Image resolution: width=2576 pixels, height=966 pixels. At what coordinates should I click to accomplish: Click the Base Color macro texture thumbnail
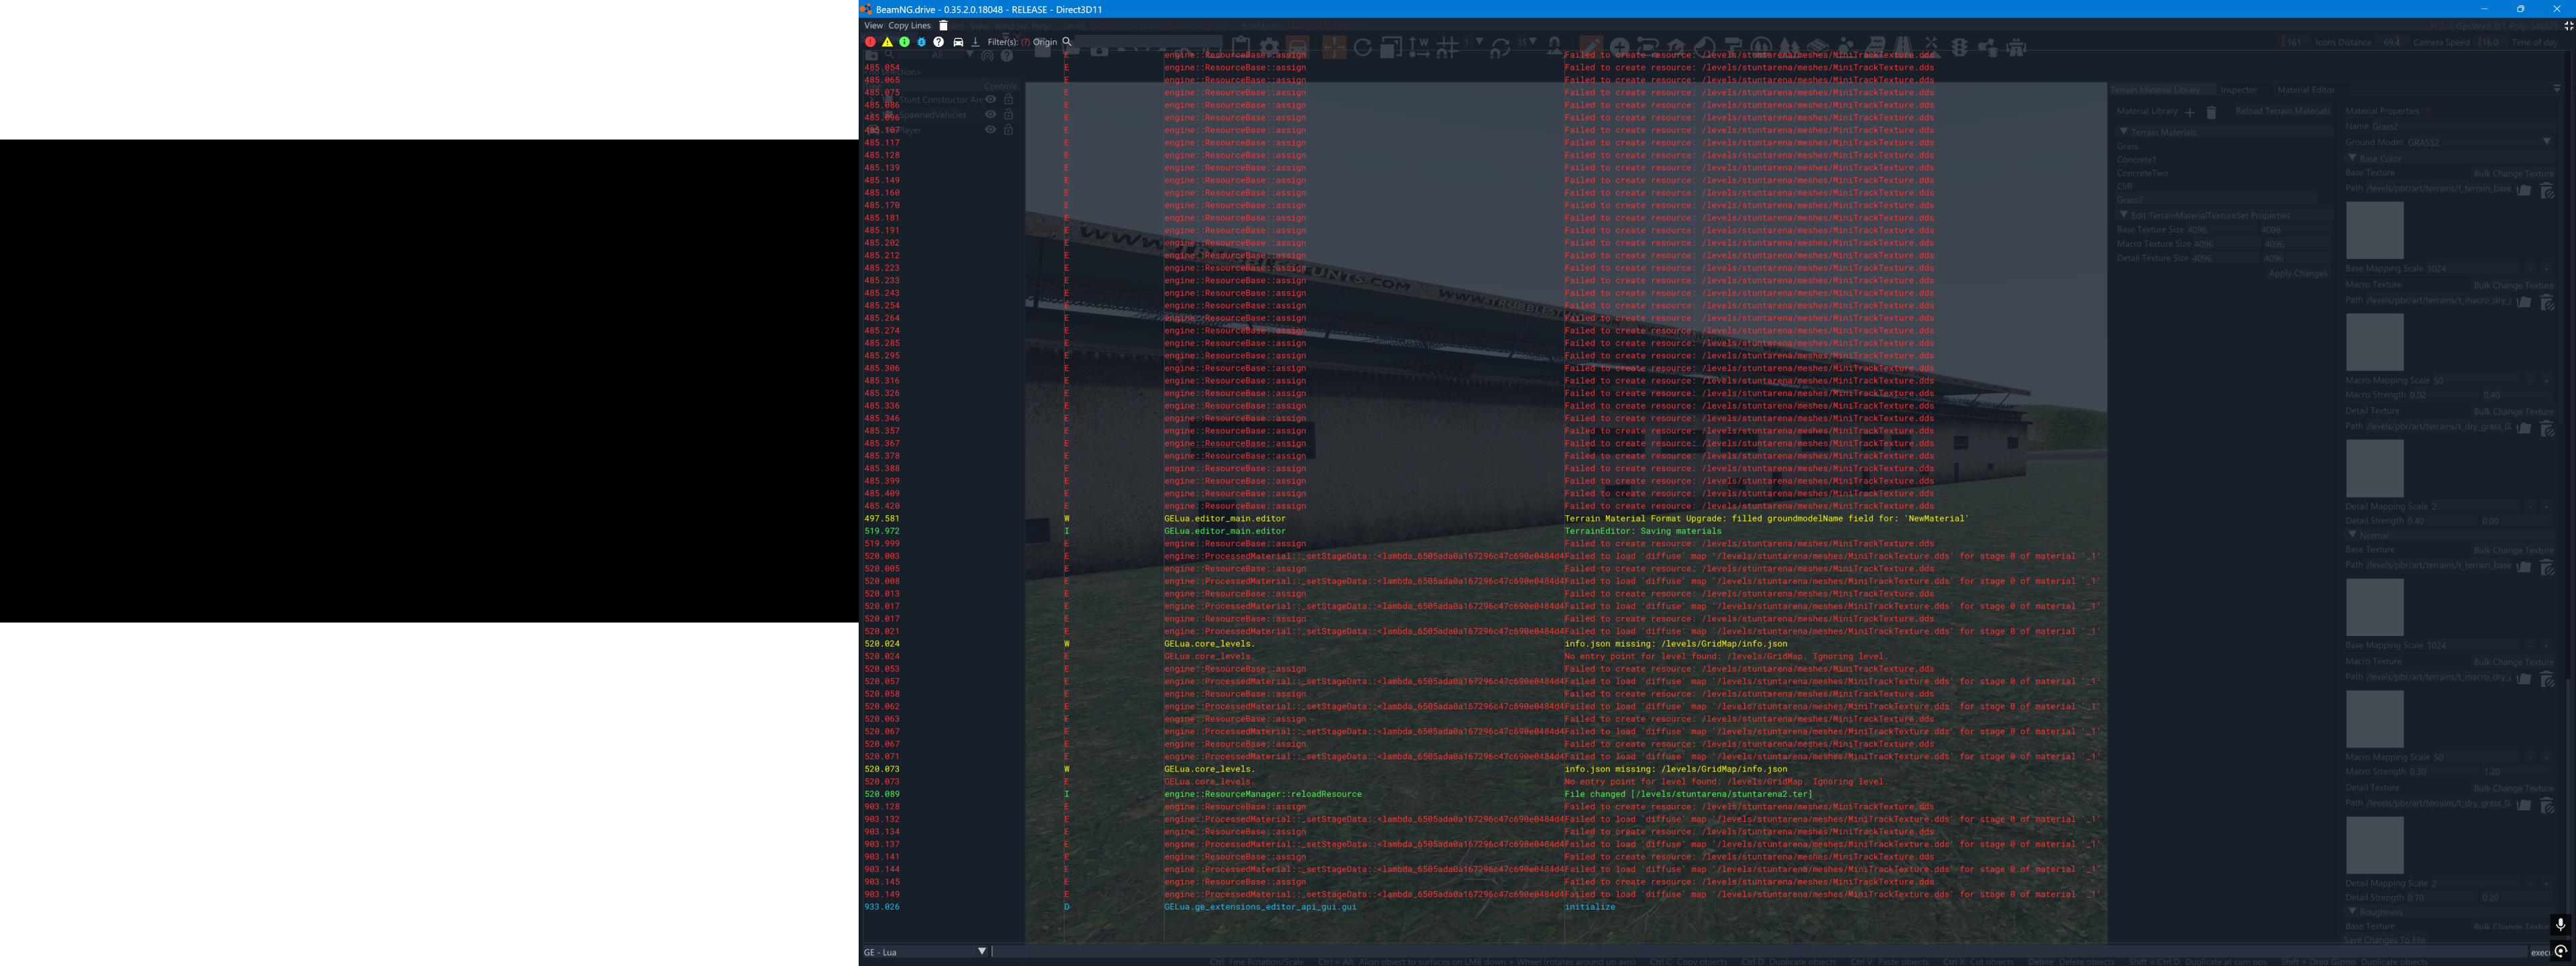tap(2375, 342)
